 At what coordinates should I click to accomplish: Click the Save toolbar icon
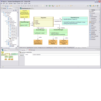[6, 6]
